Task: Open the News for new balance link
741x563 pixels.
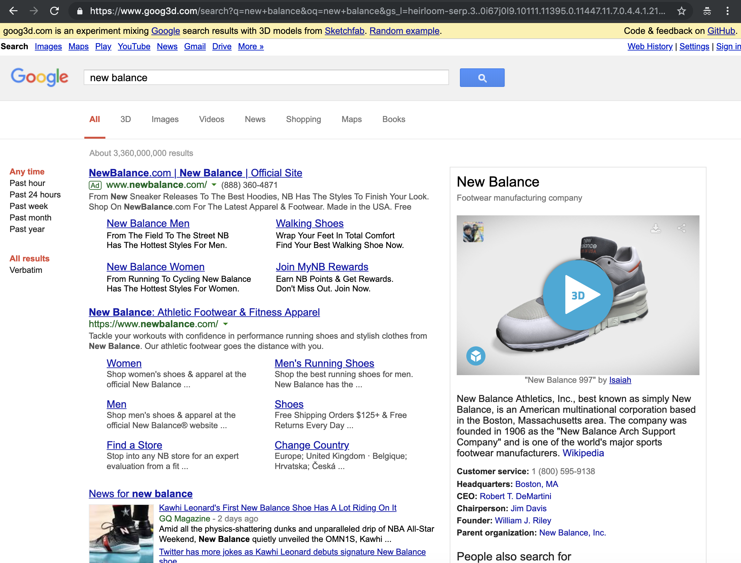Action: [141, 494]
